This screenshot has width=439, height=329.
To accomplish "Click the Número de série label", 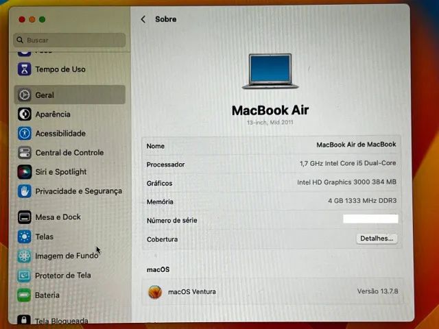I will [172, 221].
